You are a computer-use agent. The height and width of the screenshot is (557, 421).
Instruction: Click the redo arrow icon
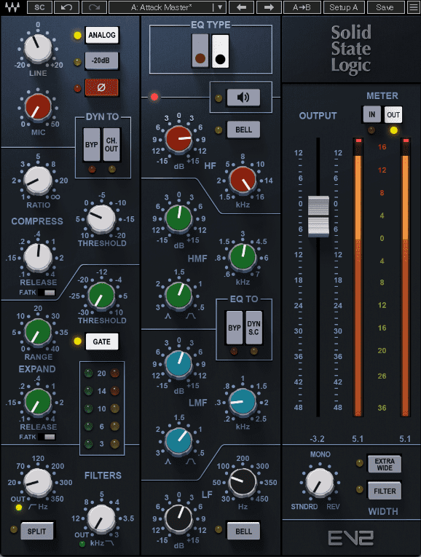[x=94, y=7]
